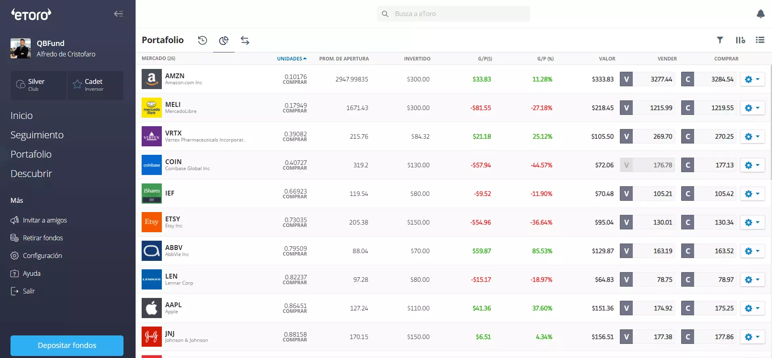Open the Coinbase logo icon
772x358 pixels.
(152, 165)
